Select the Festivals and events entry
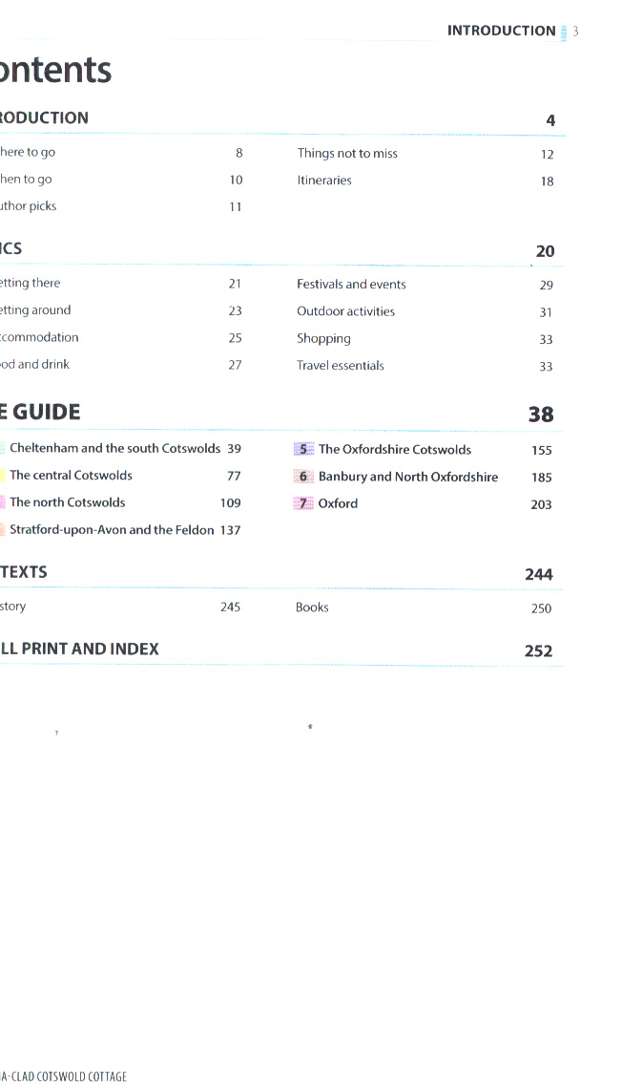Image resolution: width=622 pixels, height=1087 pixels. point(351,285)
